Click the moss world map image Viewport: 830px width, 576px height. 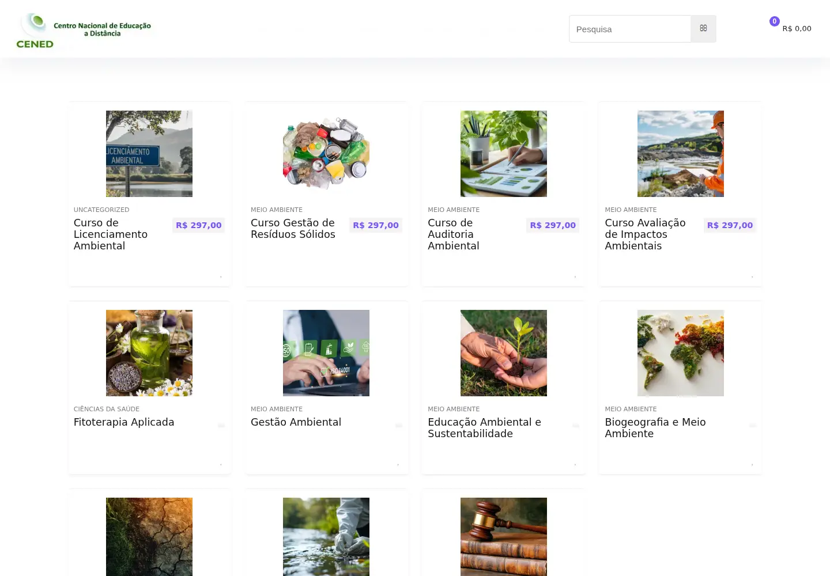(681, 353)
